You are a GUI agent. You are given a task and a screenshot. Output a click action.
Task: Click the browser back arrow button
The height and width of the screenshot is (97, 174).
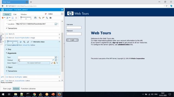coord(2,6)
